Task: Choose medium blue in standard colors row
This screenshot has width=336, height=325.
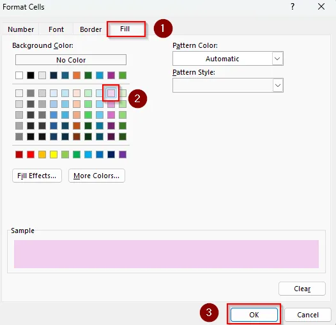Action: click(x=100, y=155)
